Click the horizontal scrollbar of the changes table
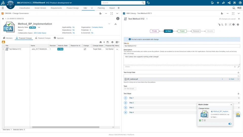 (66, 127)
